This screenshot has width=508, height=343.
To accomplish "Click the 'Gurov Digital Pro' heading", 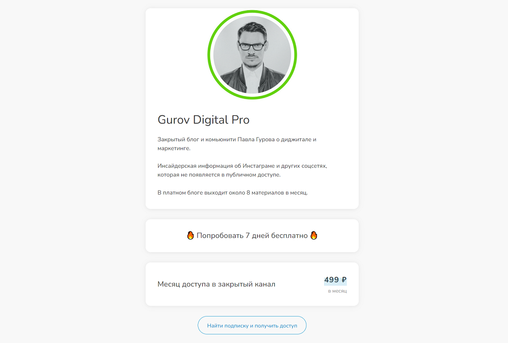I will (204, 119).
